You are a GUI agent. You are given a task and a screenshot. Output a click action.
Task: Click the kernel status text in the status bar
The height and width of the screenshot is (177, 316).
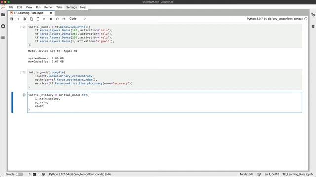(80, 174)
